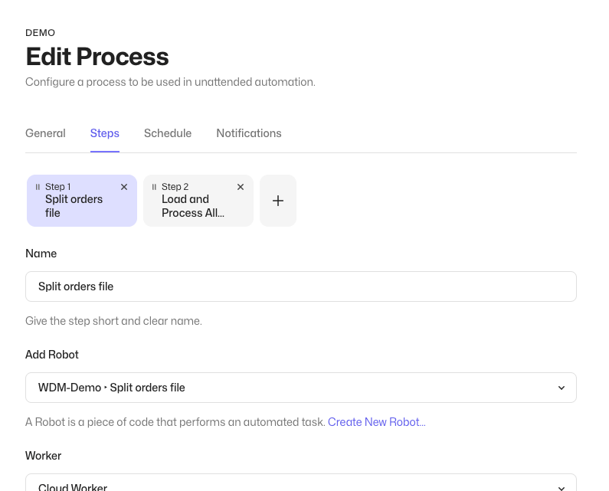Switch to the General tab
Screen dimensions: 609x491
pos(45,133)
